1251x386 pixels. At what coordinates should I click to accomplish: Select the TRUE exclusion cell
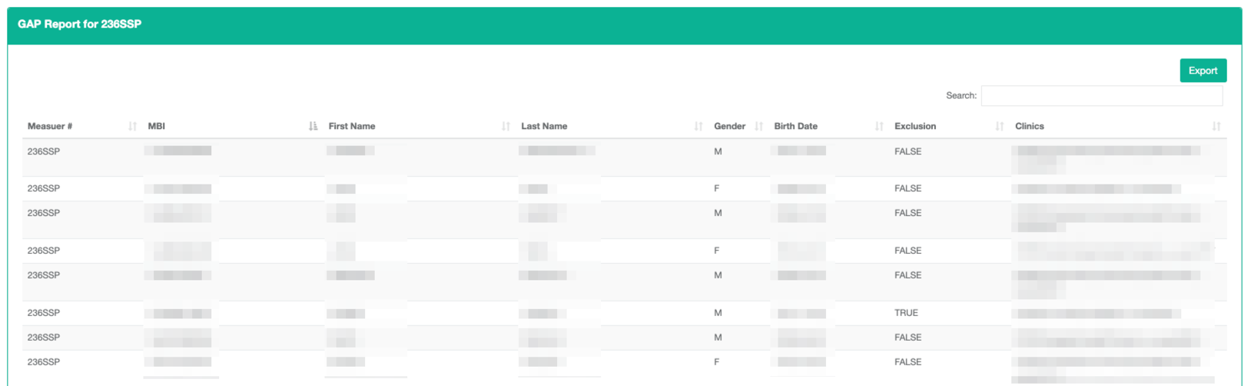906,313
